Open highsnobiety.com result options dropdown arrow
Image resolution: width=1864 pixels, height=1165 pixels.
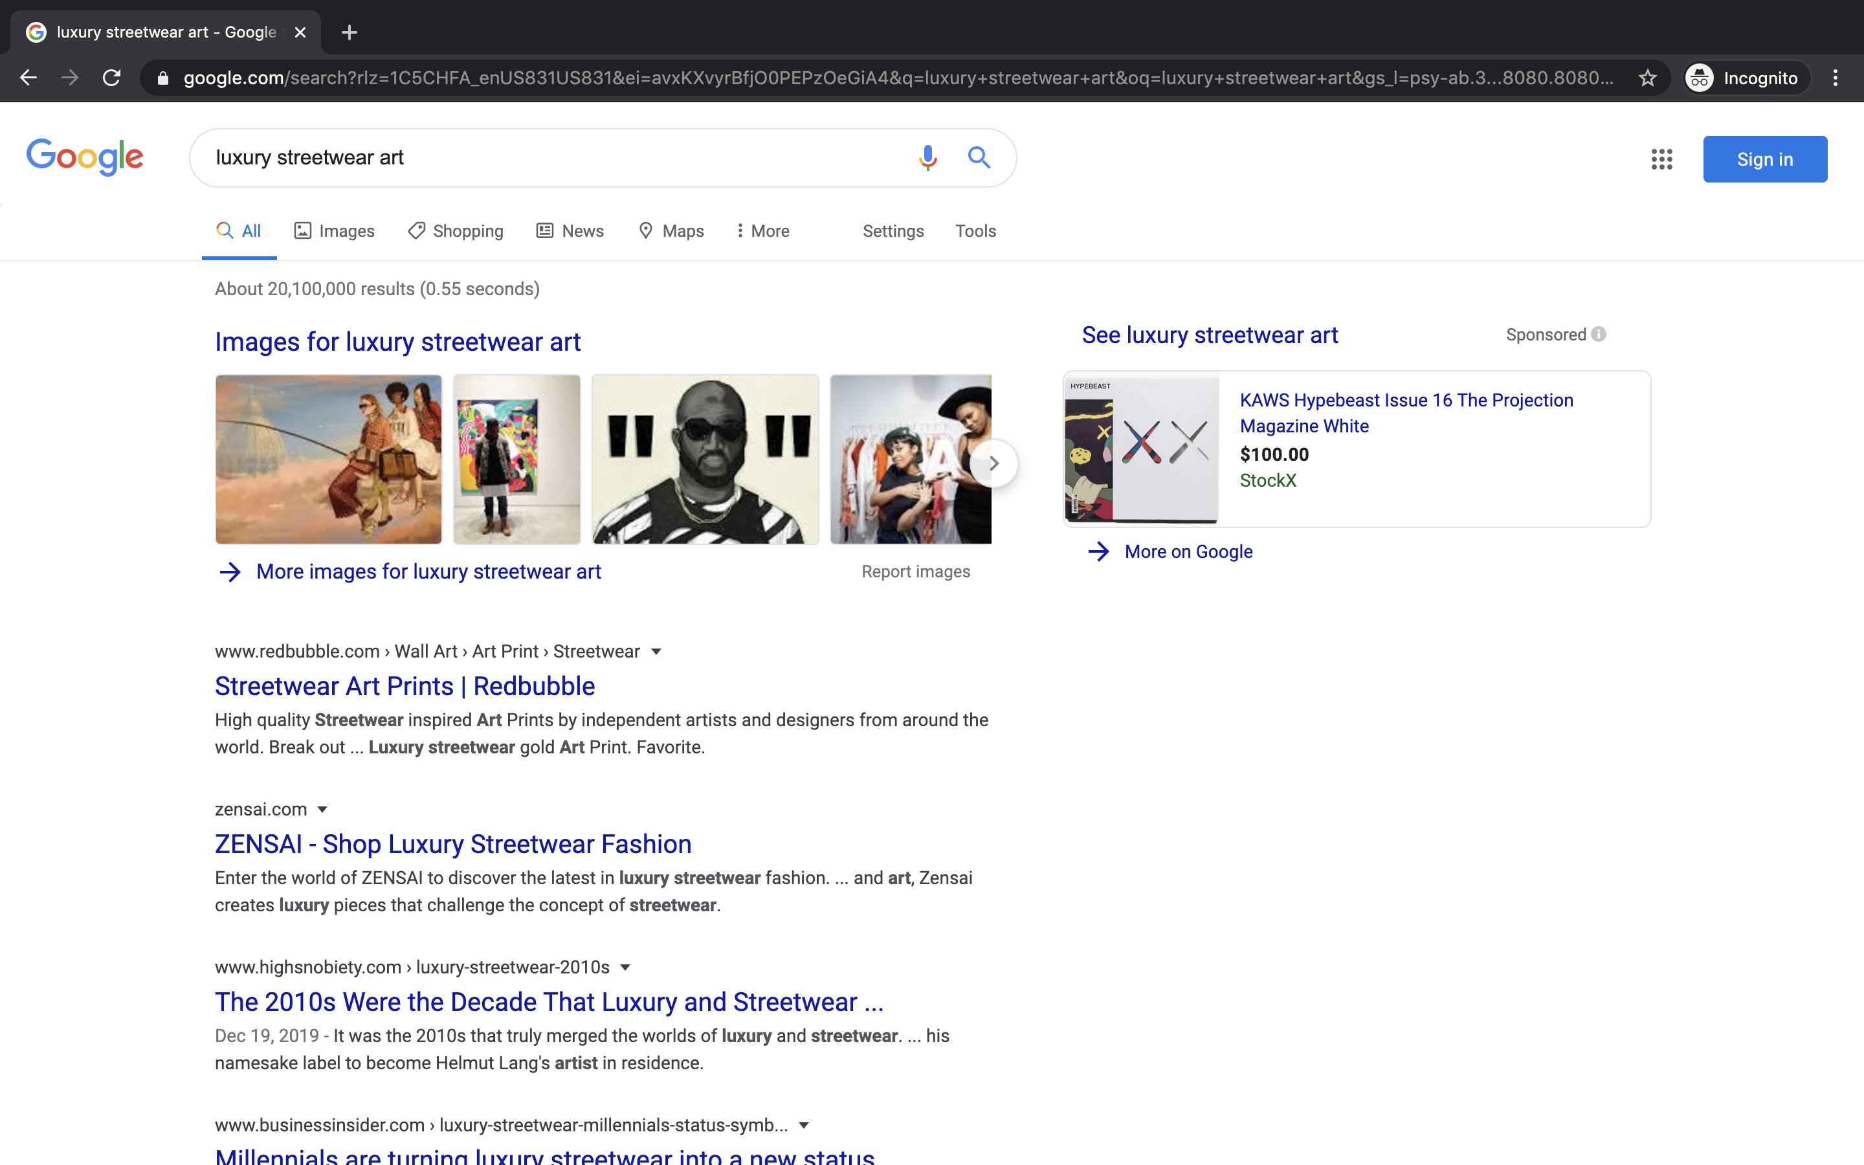pos(625,968)
